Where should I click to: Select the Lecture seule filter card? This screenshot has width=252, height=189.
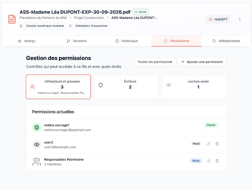(194, 87)
